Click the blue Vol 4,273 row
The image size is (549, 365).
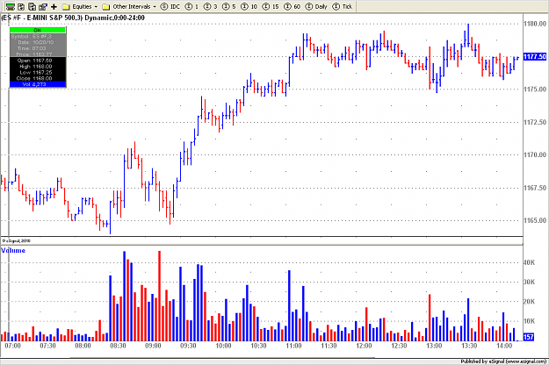click(38, 84)
